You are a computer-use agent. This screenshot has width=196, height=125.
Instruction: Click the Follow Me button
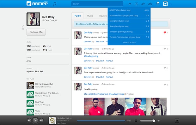[x=36, y=32]
